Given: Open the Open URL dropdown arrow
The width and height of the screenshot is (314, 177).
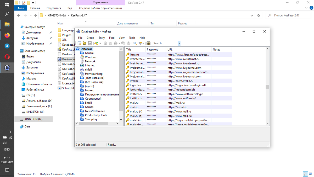Looking at the screenshot, I should pyautogui.click(x=119, y=44).
